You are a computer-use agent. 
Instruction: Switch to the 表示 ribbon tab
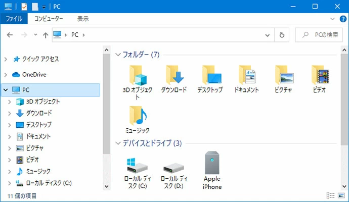[x=82, y=19]
